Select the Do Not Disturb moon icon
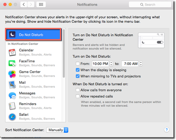The height and width of the screenshot is (140, 176). click(x=12, y=34)
